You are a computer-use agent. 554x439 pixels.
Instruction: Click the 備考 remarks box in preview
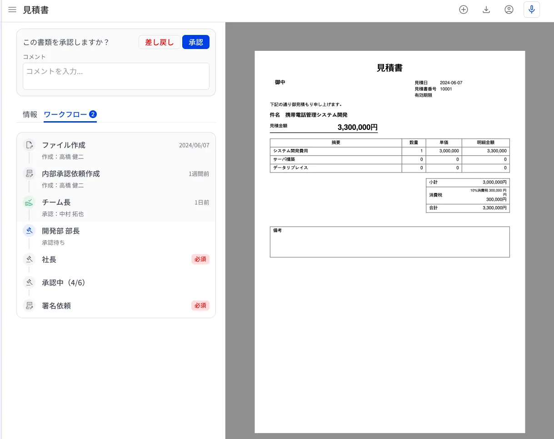pyautogui.click(x=389, y=242)
